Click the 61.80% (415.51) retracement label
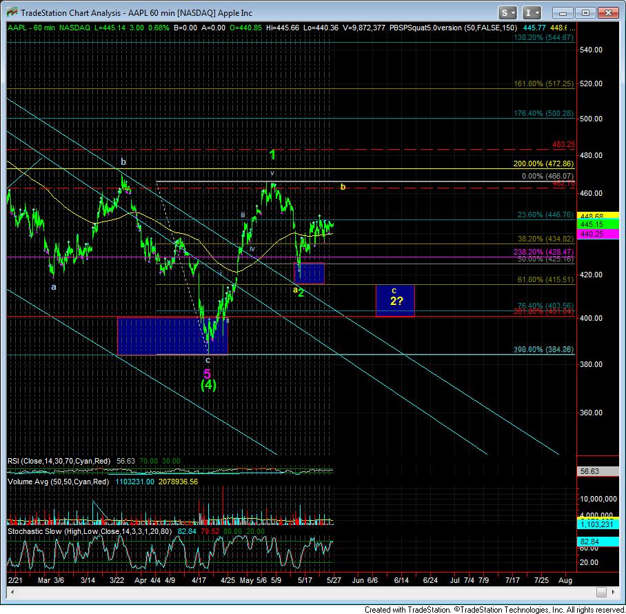Screen dimensions: 626x614 546,279
